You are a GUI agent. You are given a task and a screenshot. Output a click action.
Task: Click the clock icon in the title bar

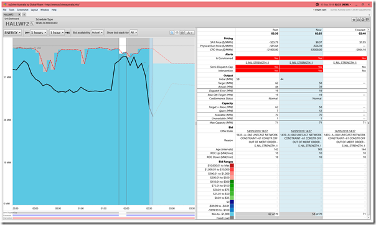click(x=317, y=4)
